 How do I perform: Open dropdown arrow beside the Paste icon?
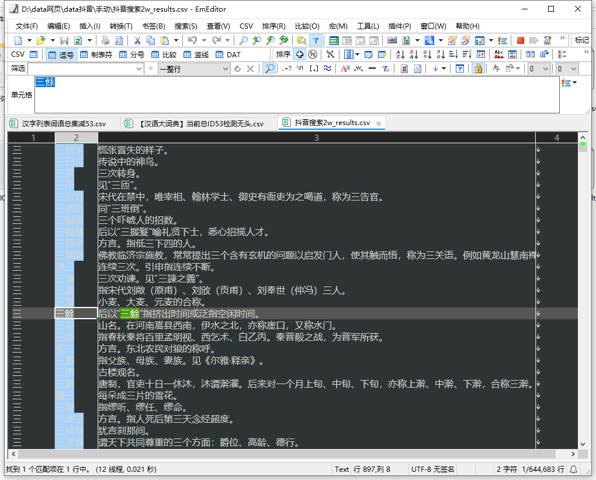coord(175,40)
